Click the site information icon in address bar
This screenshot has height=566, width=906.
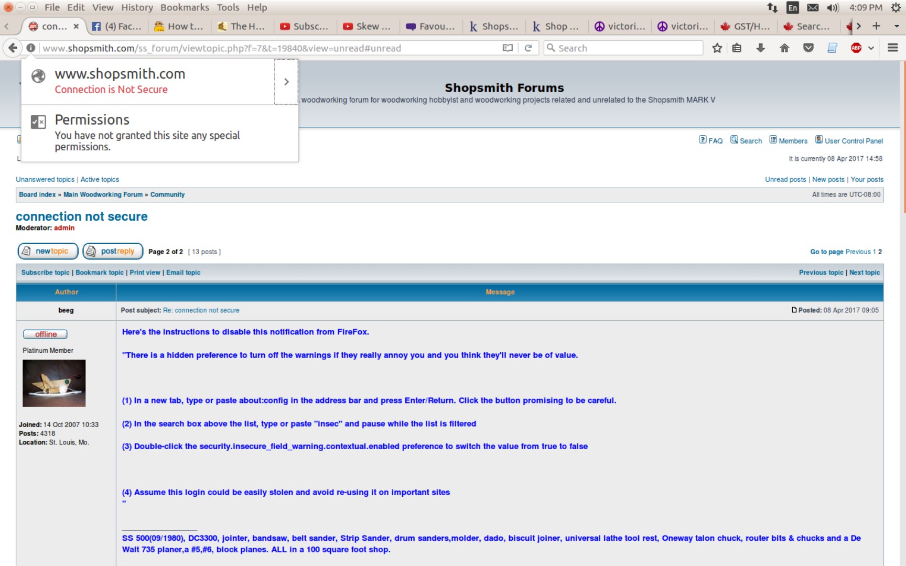pos(31,48)
